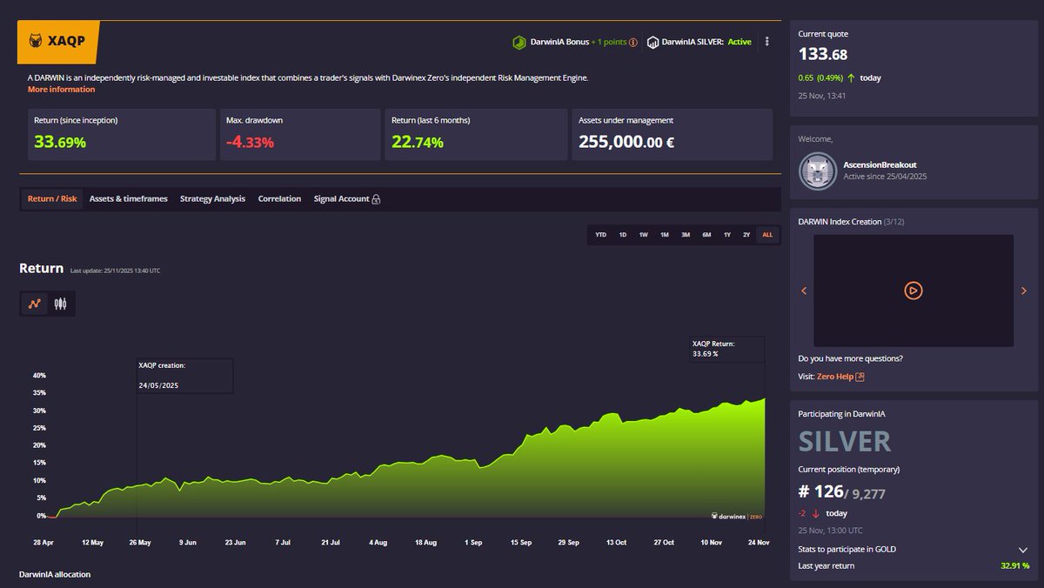
Task: Click the previous arrow on the video carousel
Action: (804, 291)
